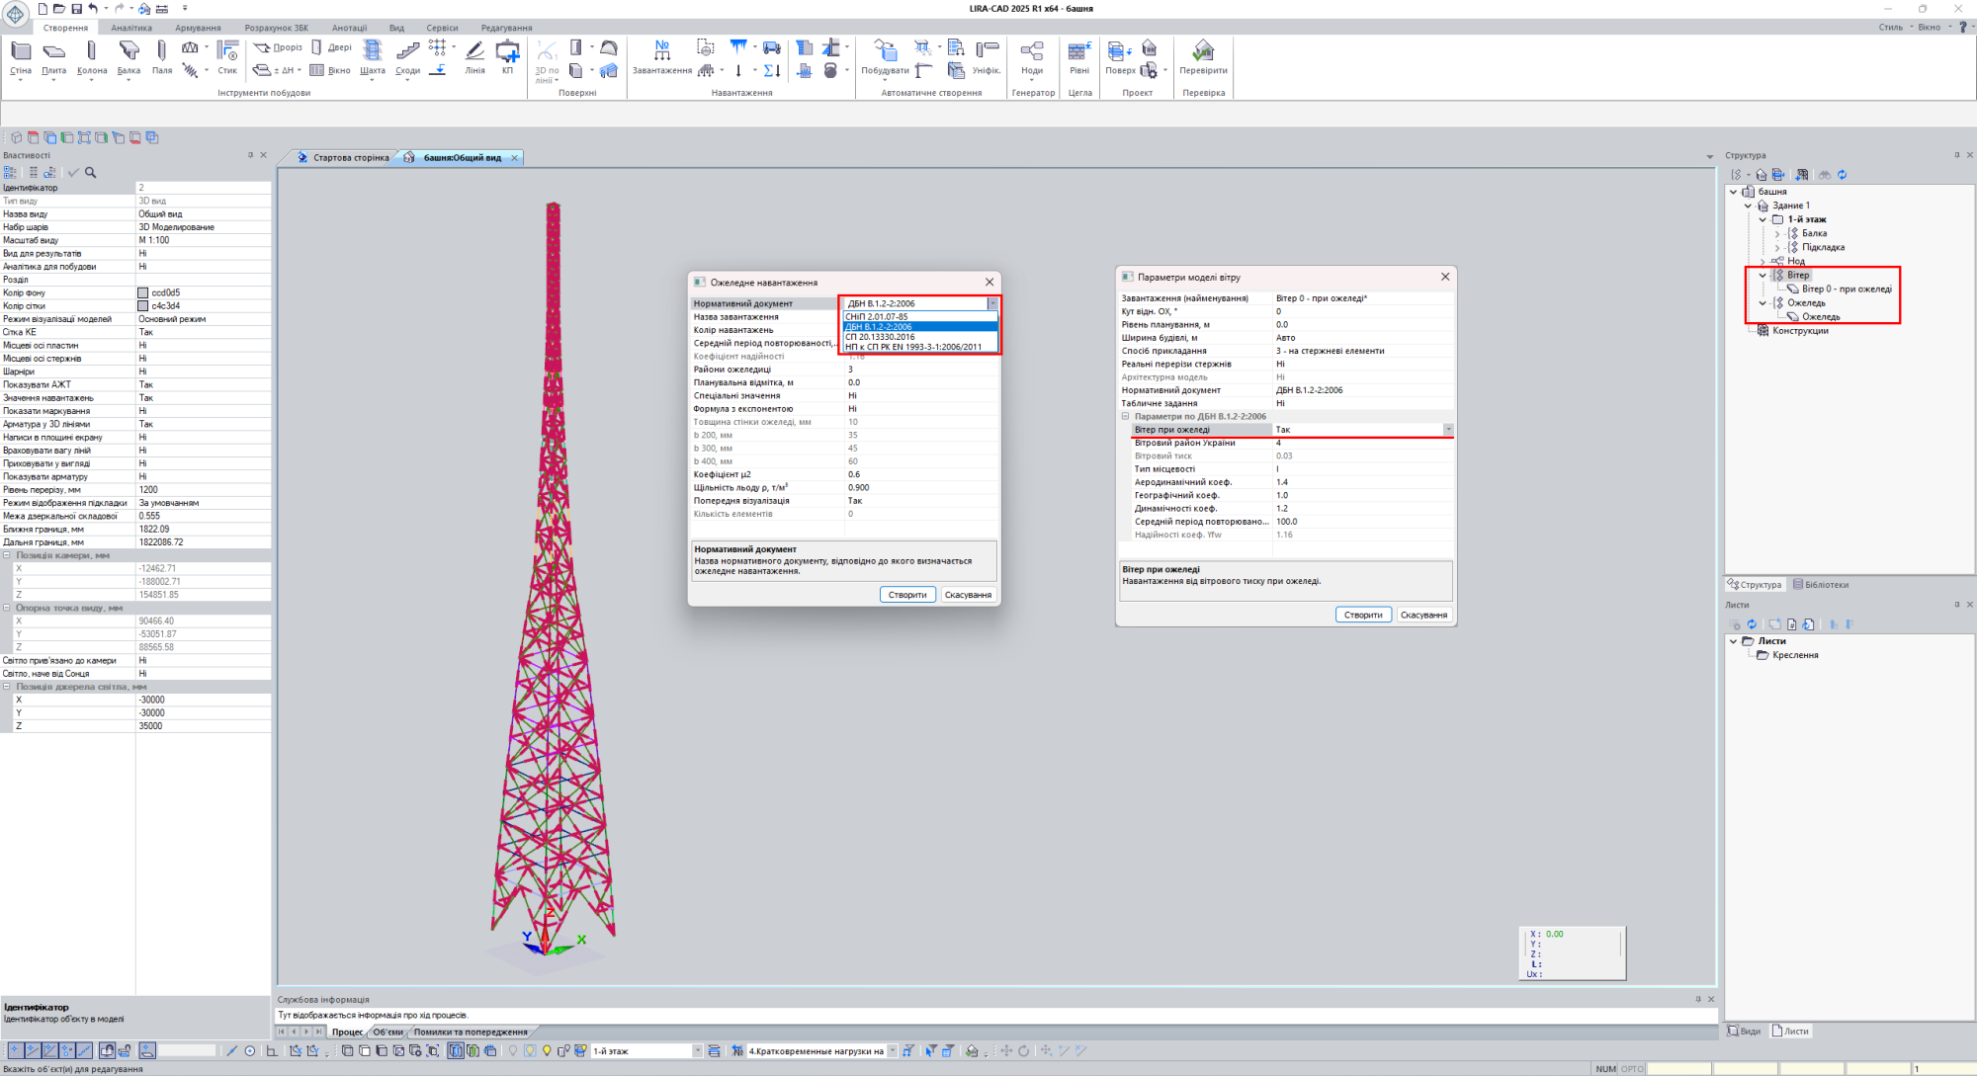Switch to the Стартова сторінка tab

pos(350,158)
